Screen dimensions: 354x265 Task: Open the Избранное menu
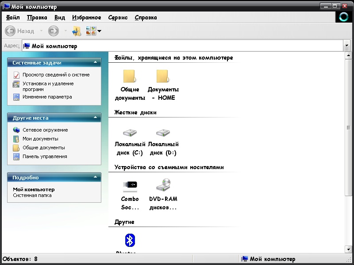(x=86, y=18)
